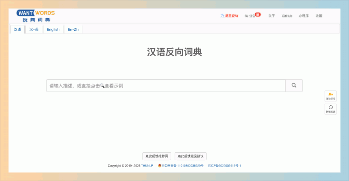Switch to the En-Zh tab
Image resolution: width=349 pixels, height=181 pixels.
tap(73, 29)
